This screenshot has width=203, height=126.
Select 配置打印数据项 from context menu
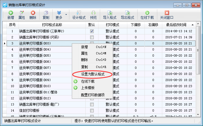pyautogui.click(x=93, y=95)
